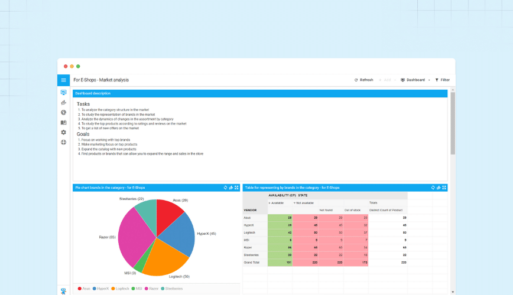
Task: Click the Dashboard description panel header
Action: [260, 93]
